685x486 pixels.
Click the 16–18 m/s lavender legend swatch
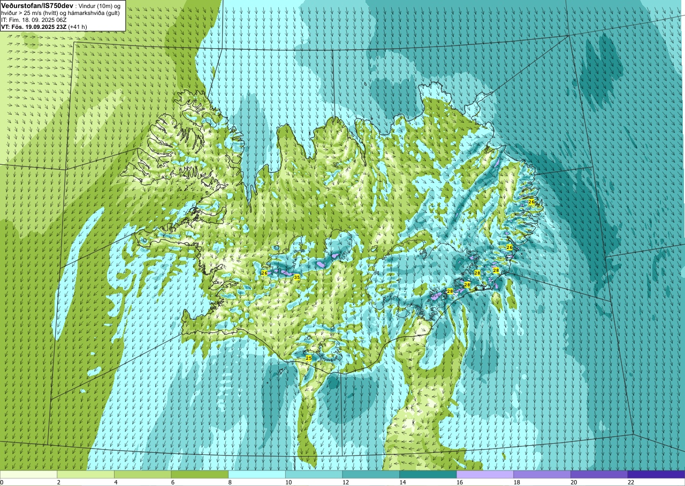(485, 474)
